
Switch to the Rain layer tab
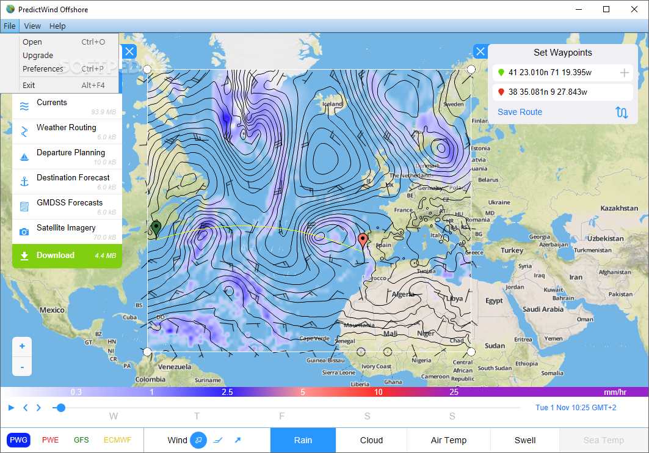coord(303,440)
